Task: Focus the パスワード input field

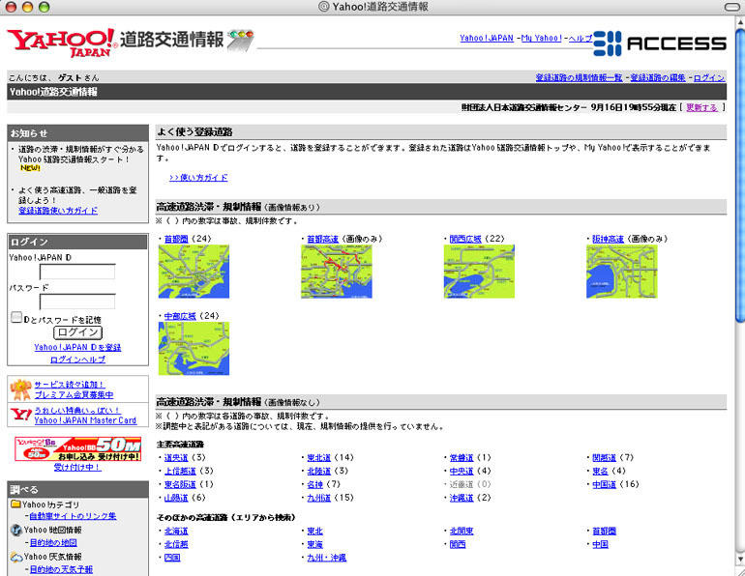Action: [77, 302]
